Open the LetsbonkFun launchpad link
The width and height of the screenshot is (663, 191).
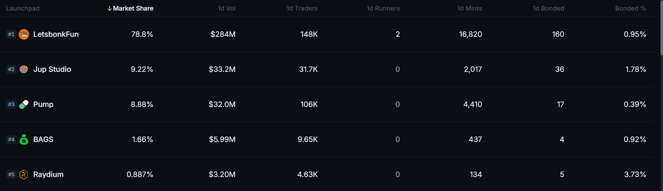[x=56, y=34]
